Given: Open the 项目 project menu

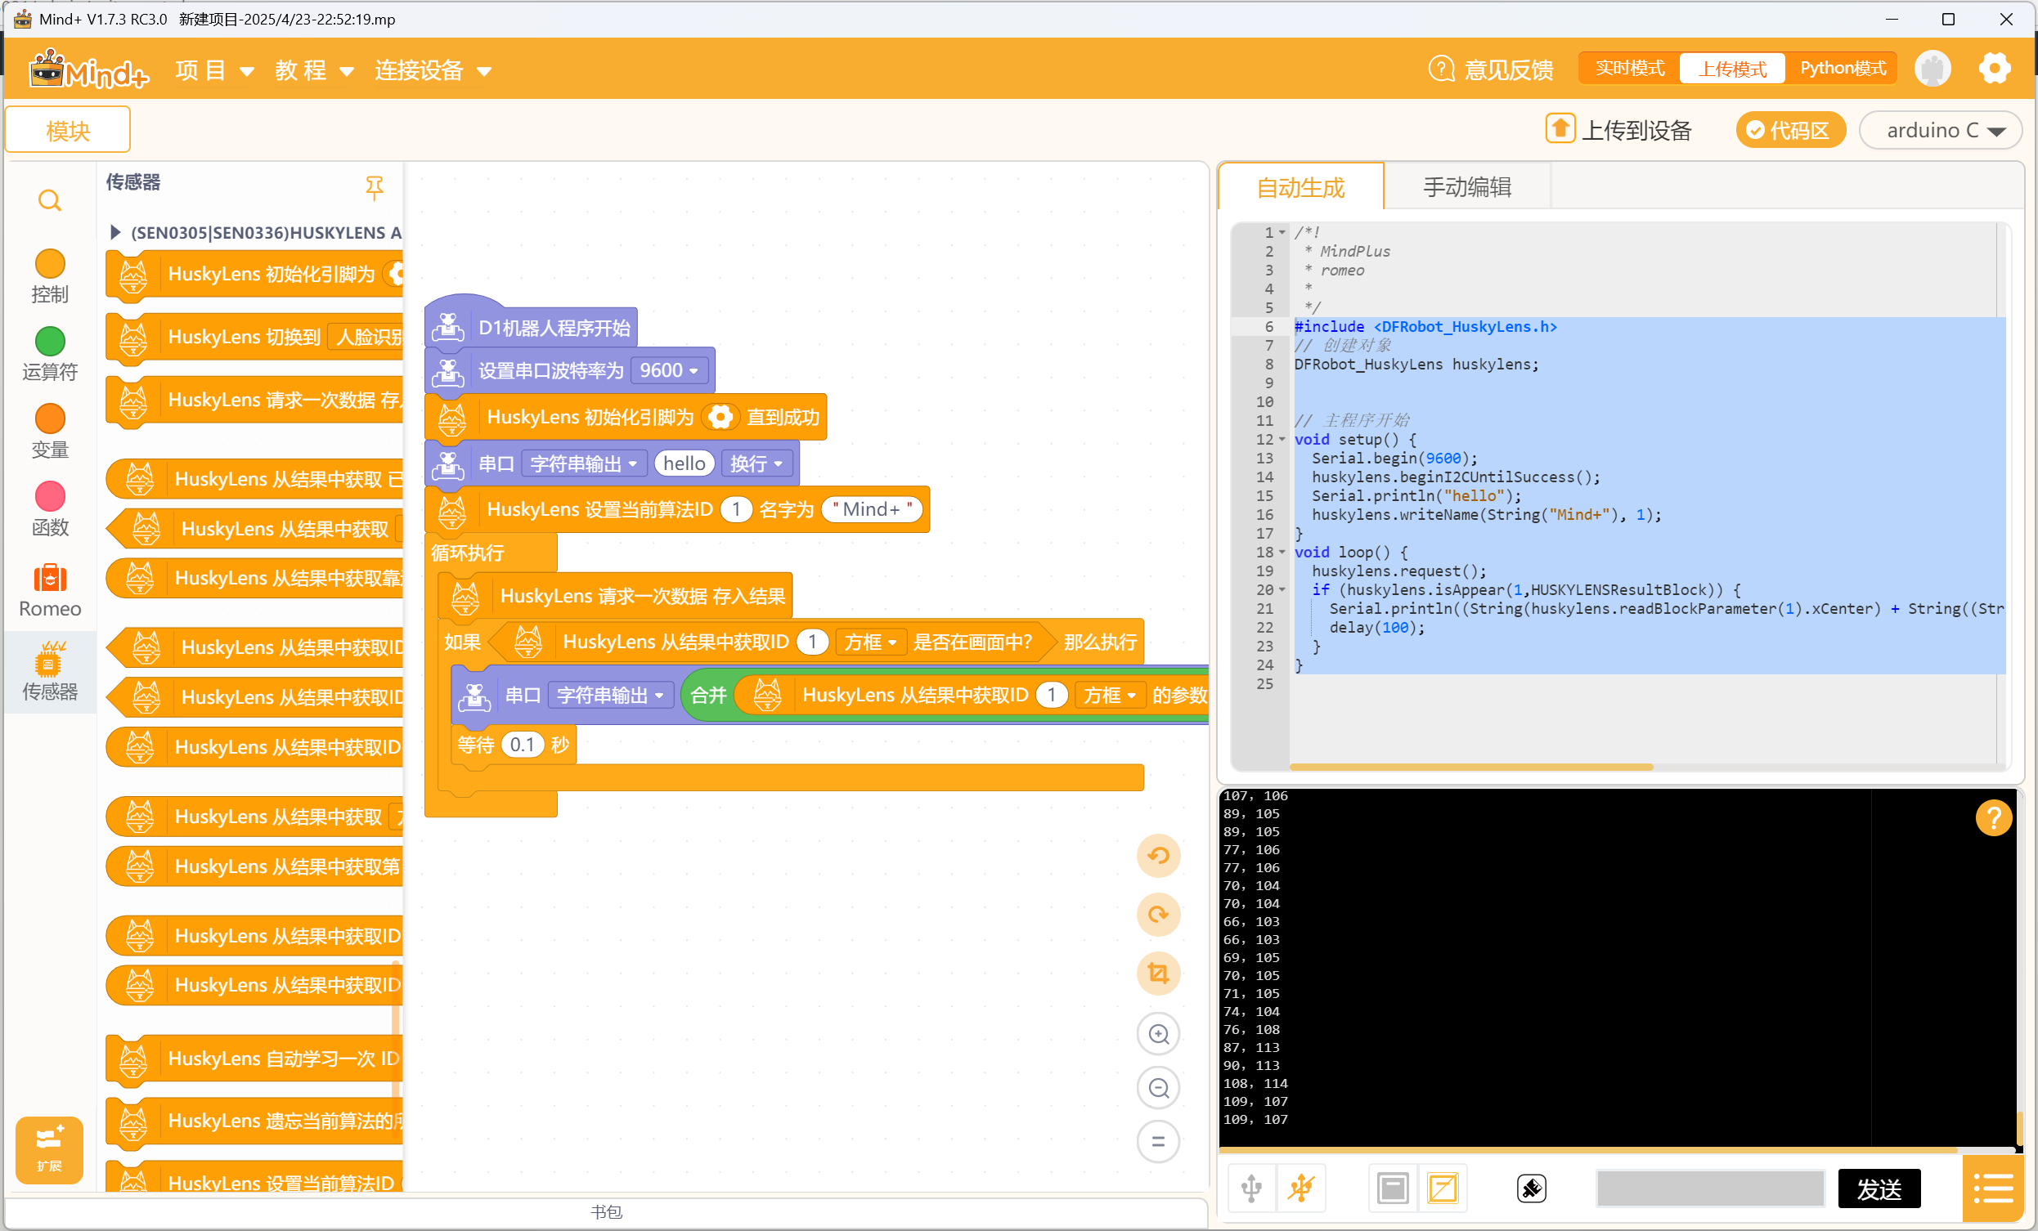Looking at the screenshot, I should (213, 70).
